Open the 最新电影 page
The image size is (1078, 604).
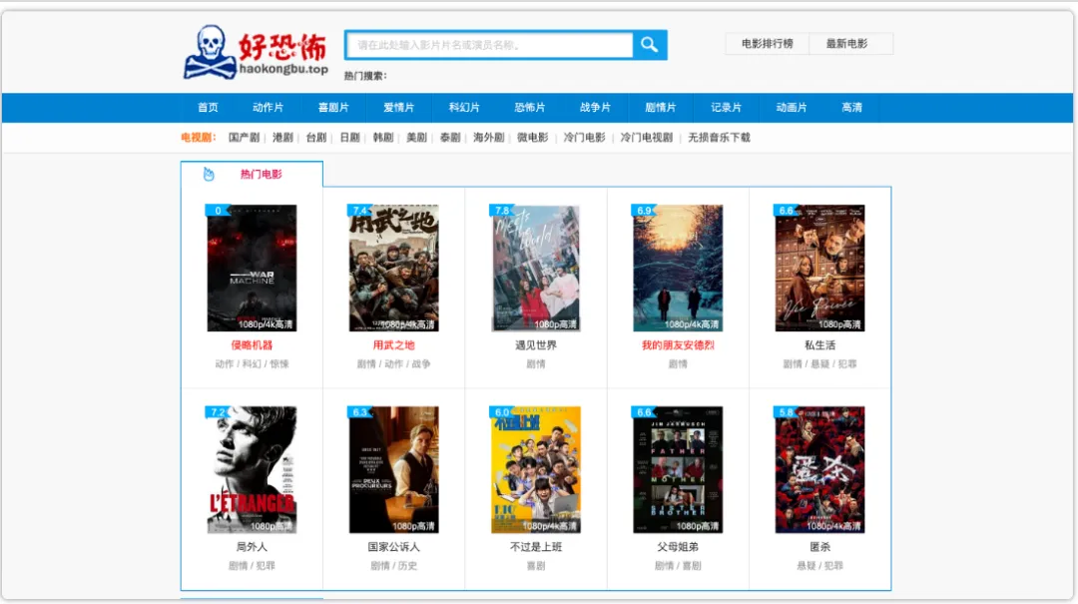point(847,44)
